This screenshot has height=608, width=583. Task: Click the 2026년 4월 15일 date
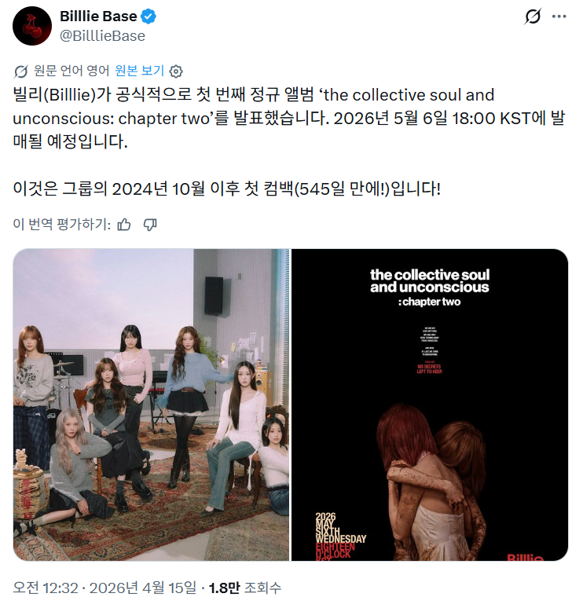[x=143, y=588]
